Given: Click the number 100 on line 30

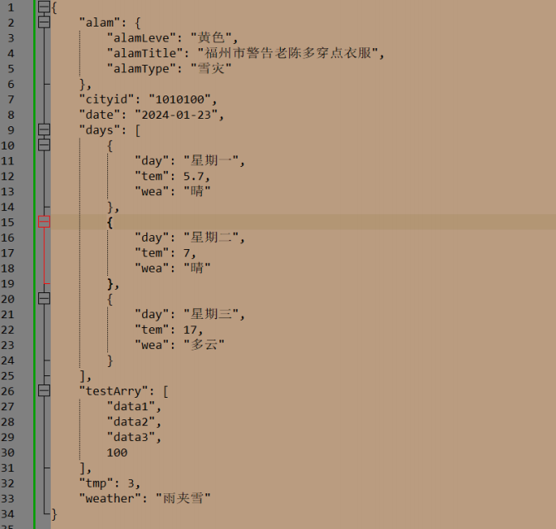Looking at the screenshot, I should point(117,453).
